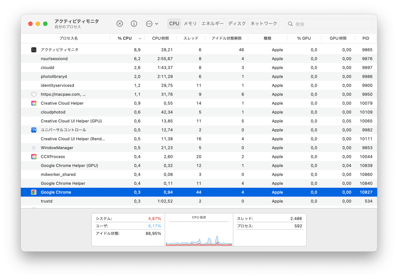398x279 pixels.
Task: Expand the ellipsis menu dropdown chevron
Action: [x=157, y=24]
